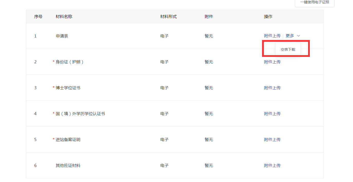Image resolution: width=353 pixels, height=182 pixels.
Task: Click the 一键使用电子证照 button
Action: pyautogui.click(x=314, y=2)
